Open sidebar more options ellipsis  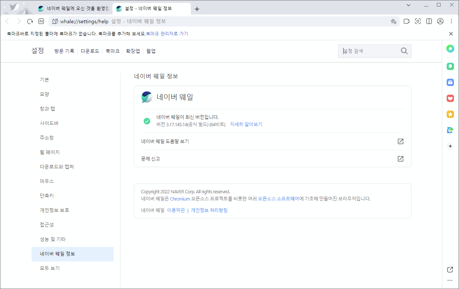click(x=450, y=280)
